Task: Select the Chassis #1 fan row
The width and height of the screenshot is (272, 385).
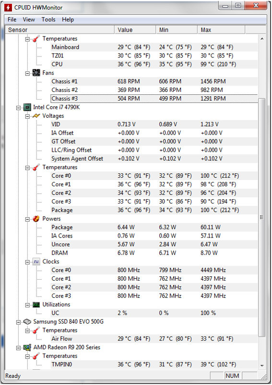Action: [x=154, y=81]
